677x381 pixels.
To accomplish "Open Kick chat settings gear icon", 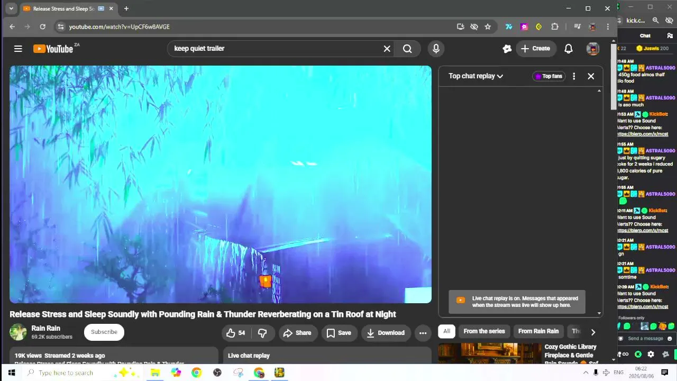I will pos(651,354).
